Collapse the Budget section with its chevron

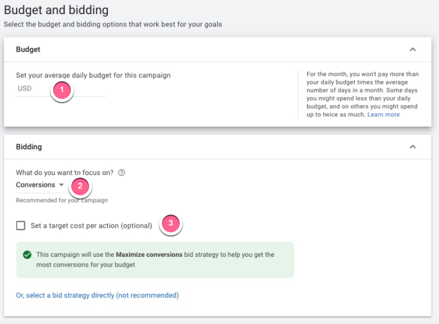tap(412, 49)
